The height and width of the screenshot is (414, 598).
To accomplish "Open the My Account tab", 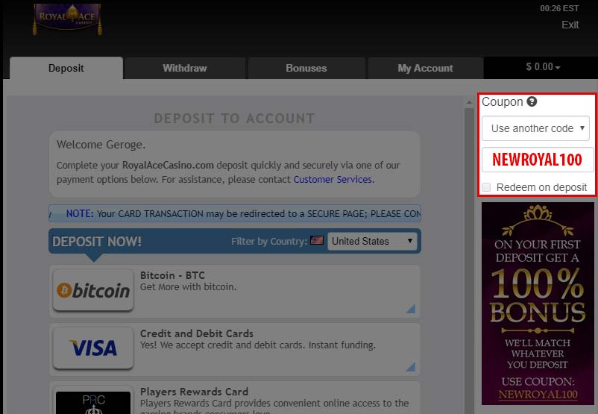I will [x=425, y=69].
